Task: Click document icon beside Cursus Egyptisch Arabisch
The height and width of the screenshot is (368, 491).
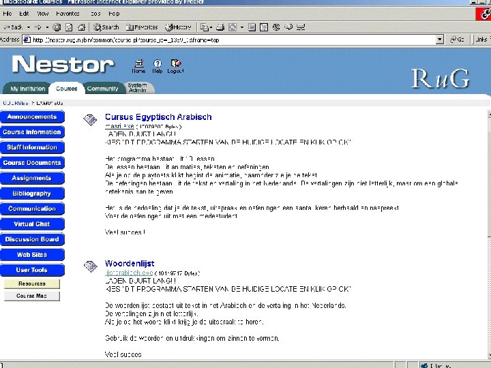Action: (90, 119)
